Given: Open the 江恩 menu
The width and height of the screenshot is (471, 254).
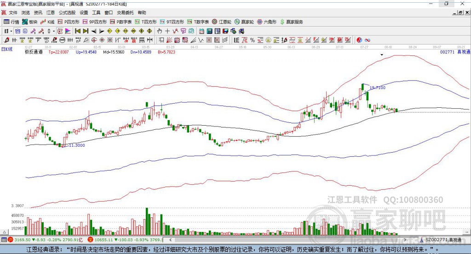Looking at the screenshot, I should coord(51,12).
